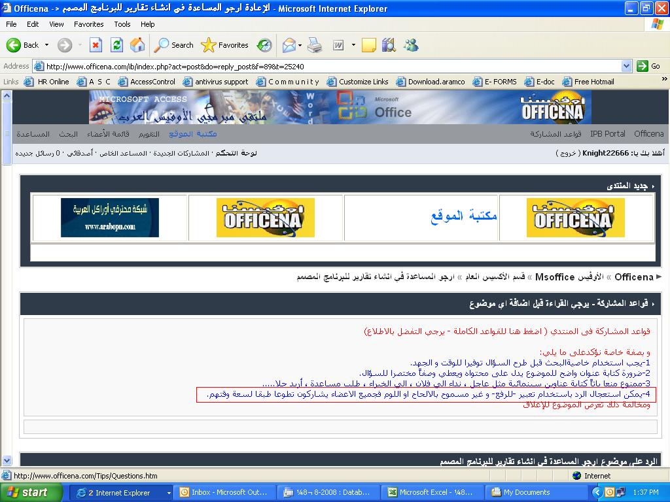670x502 pixels.
Task: Open the Edit menu
Action: tap(33, 24)
